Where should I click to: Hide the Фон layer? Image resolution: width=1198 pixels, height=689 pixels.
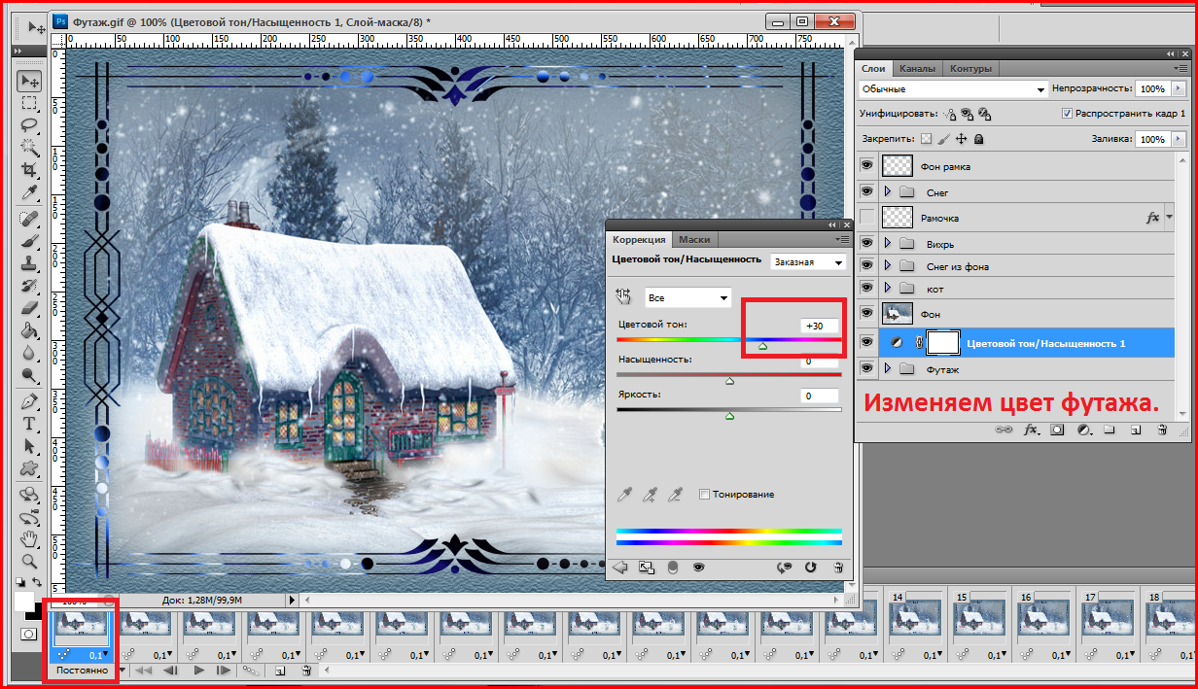tap(866, 313)
